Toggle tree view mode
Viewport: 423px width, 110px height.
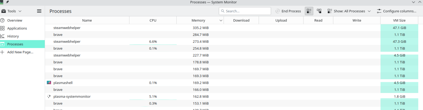tap(319, 11)
